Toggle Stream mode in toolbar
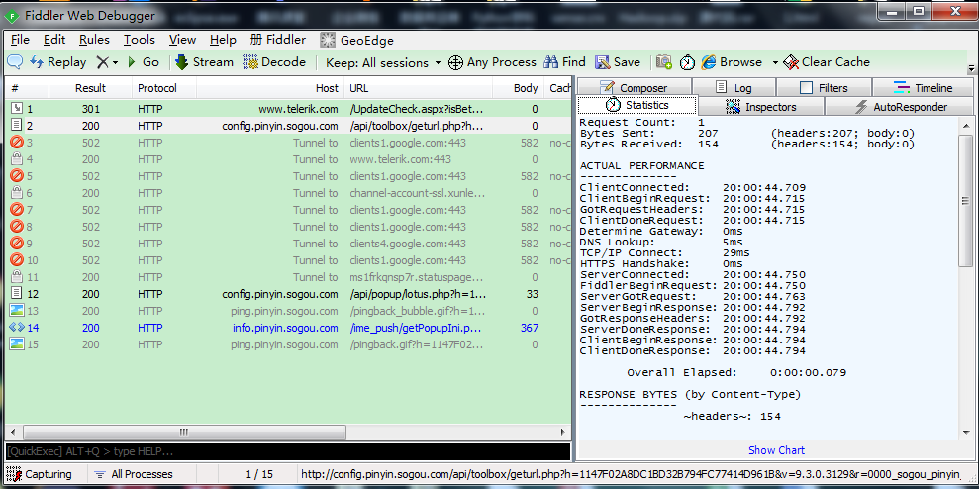 (204, 62)
